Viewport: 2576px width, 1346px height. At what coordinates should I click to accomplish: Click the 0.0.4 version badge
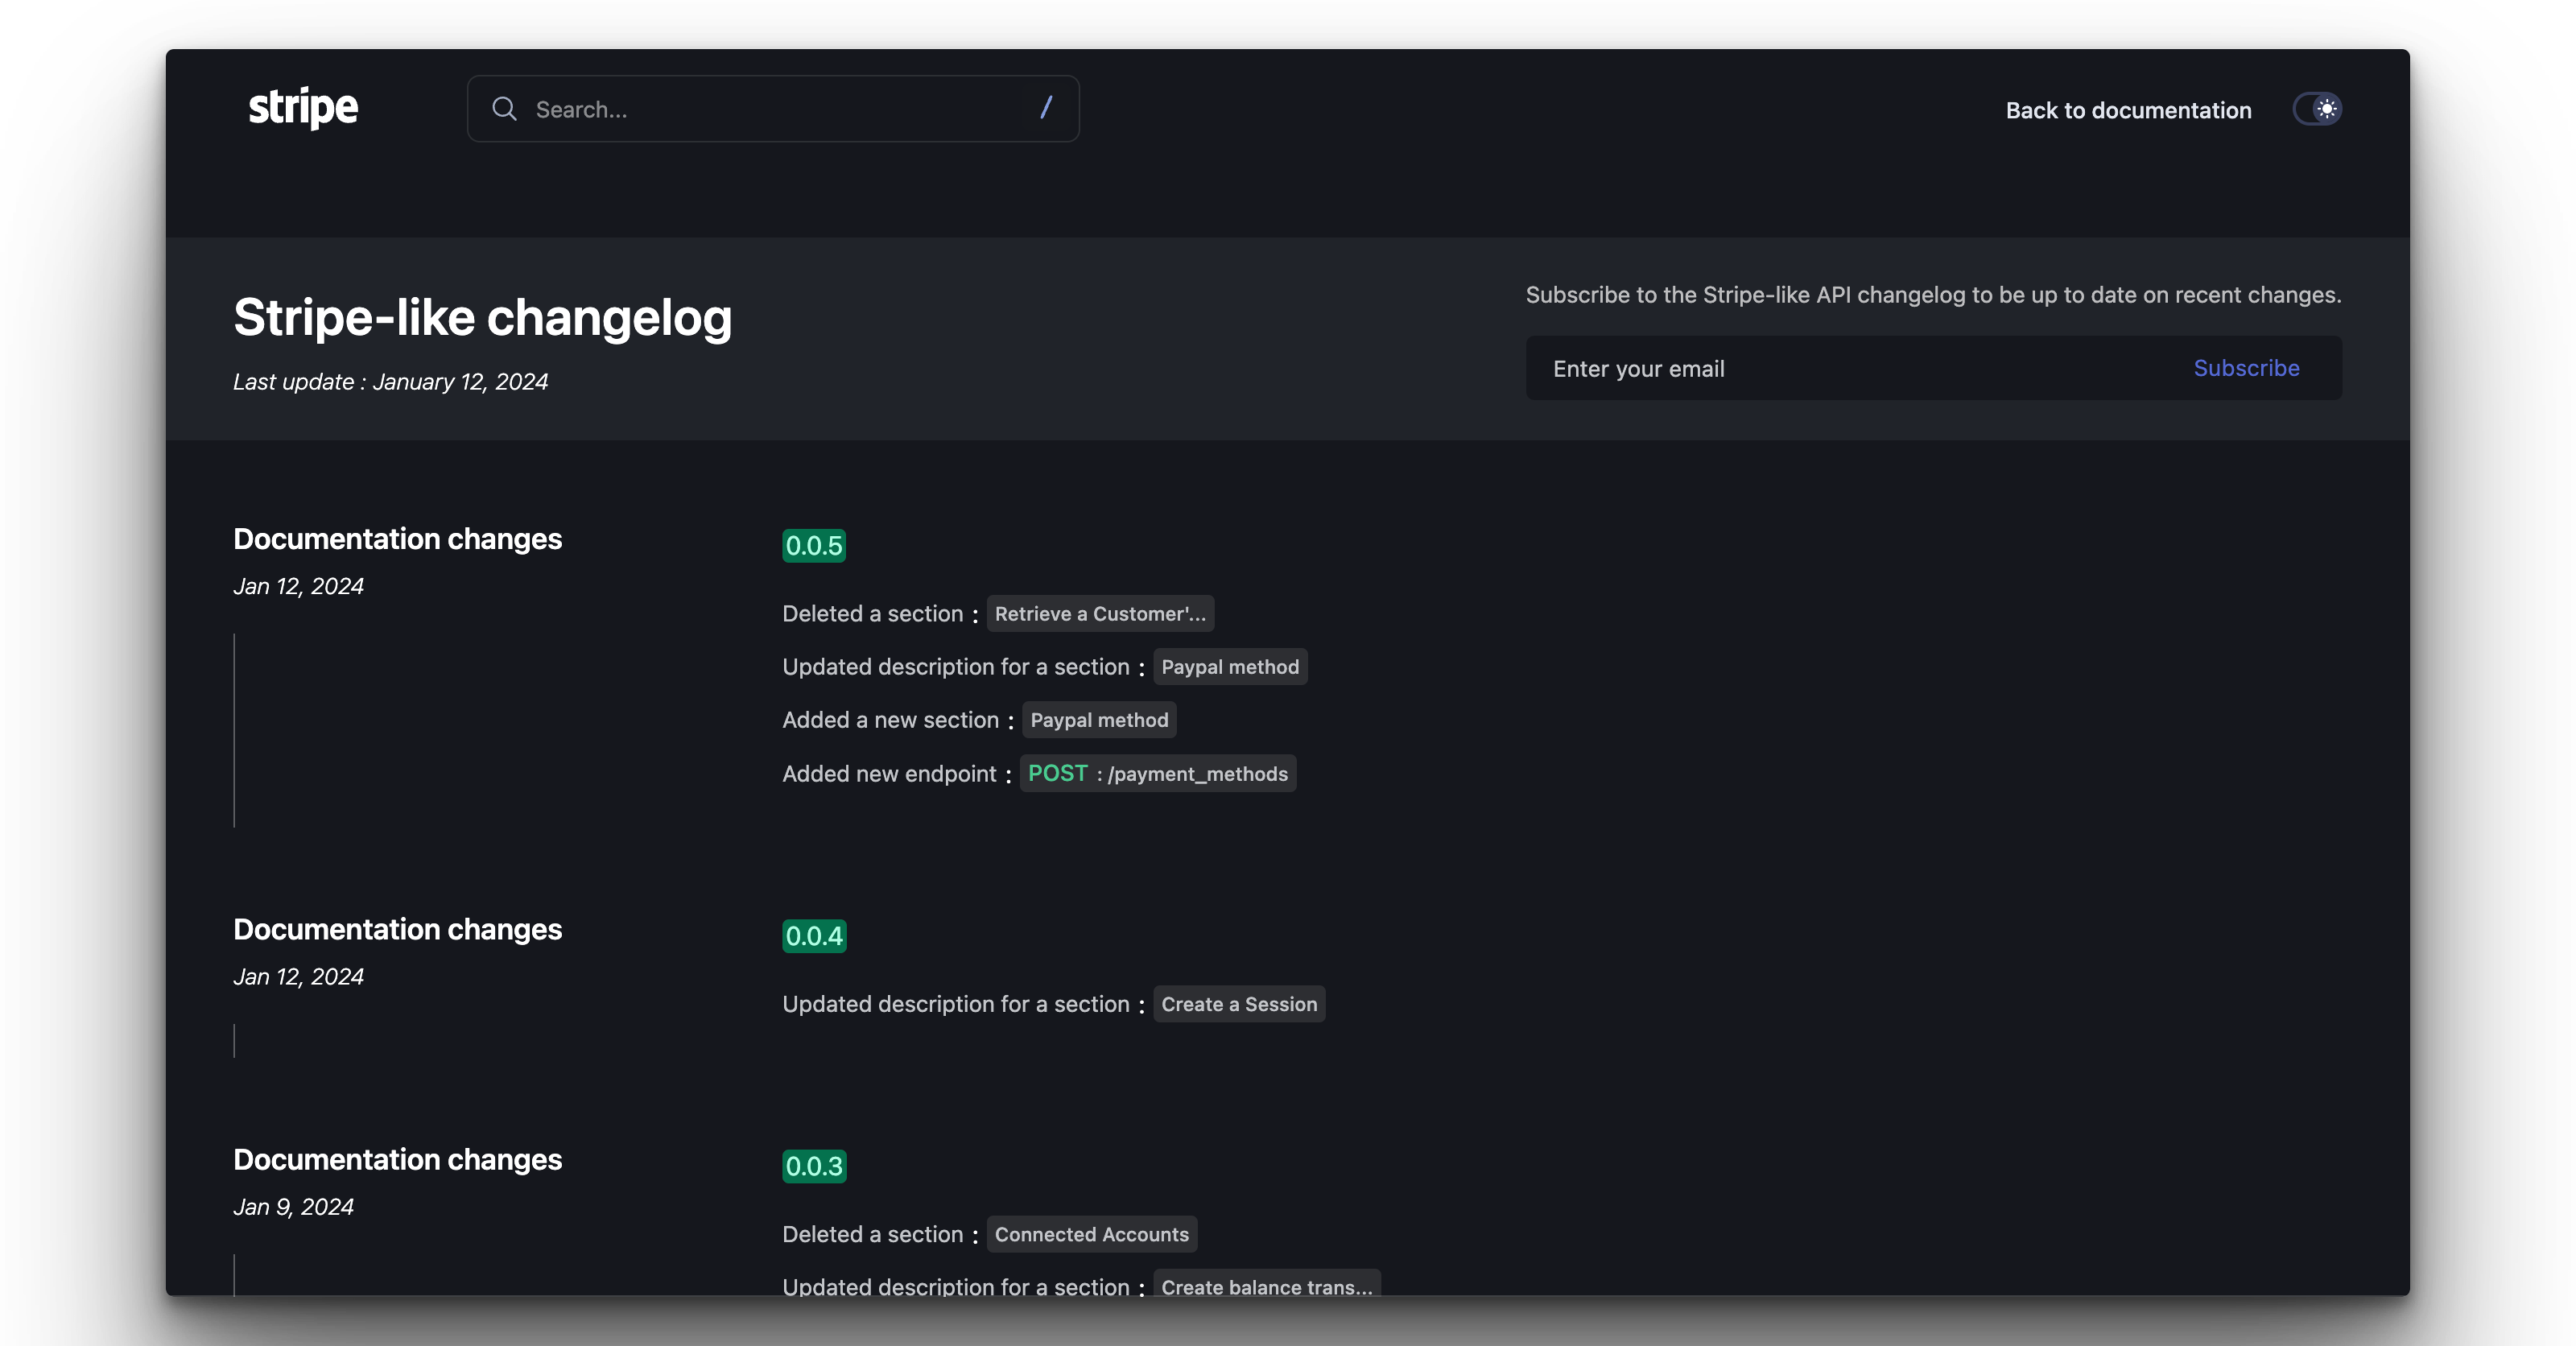coord(814,936)
